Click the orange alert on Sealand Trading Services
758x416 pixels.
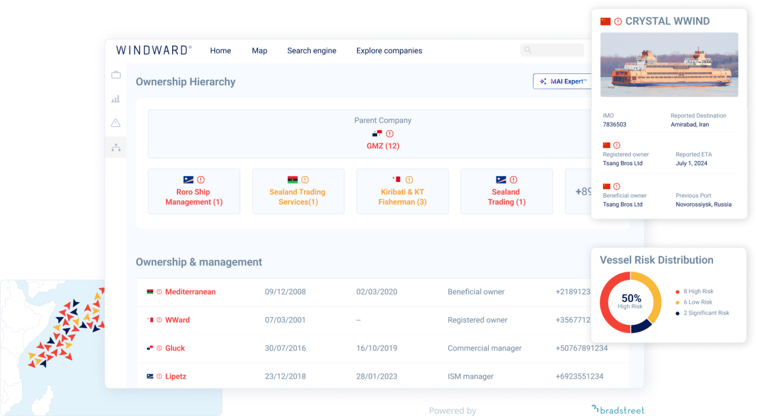(x=305, y=180)
